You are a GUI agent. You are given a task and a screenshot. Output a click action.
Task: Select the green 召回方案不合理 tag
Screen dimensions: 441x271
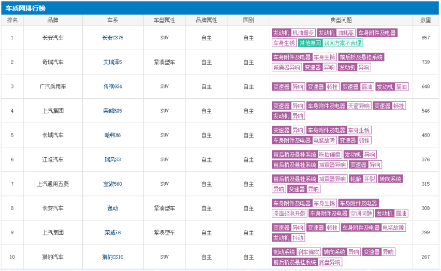tap(343, 43)
